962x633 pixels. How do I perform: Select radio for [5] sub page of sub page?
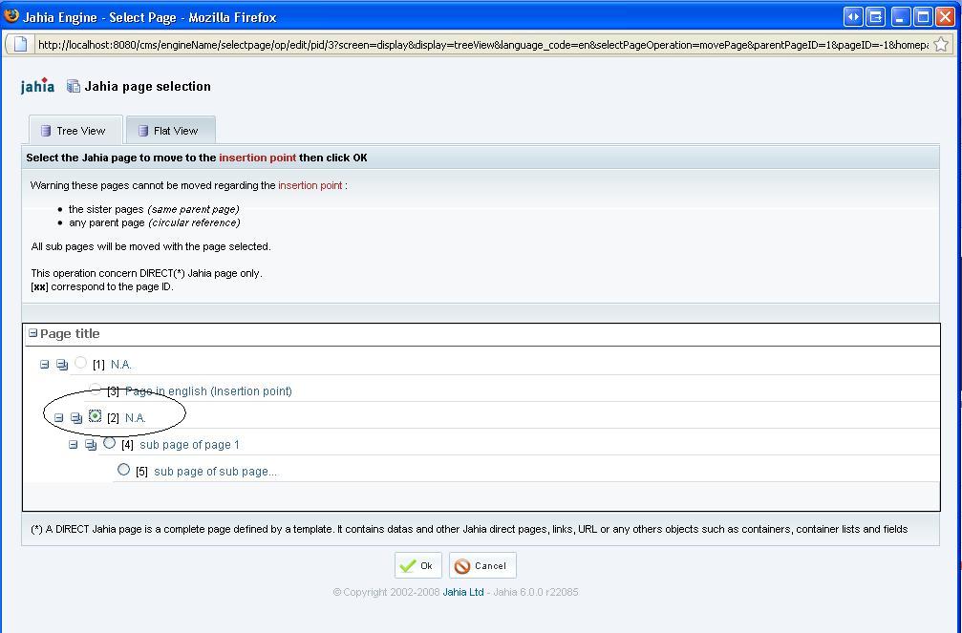coord(123,470)
